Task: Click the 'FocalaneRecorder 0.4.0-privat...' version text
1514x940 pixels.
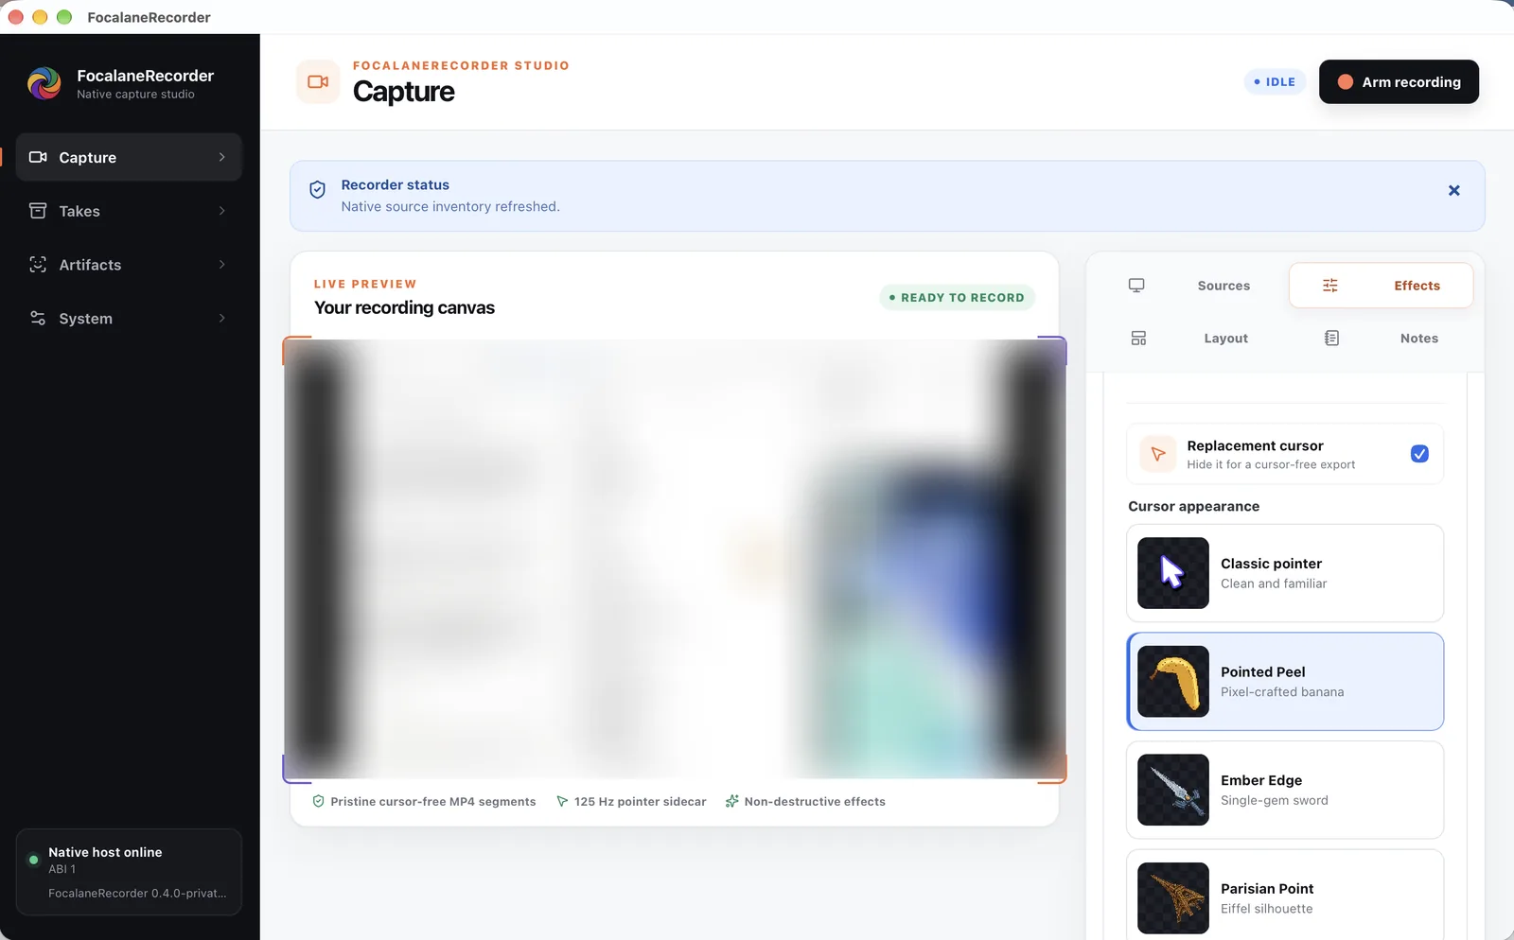Action: [137, 893]
